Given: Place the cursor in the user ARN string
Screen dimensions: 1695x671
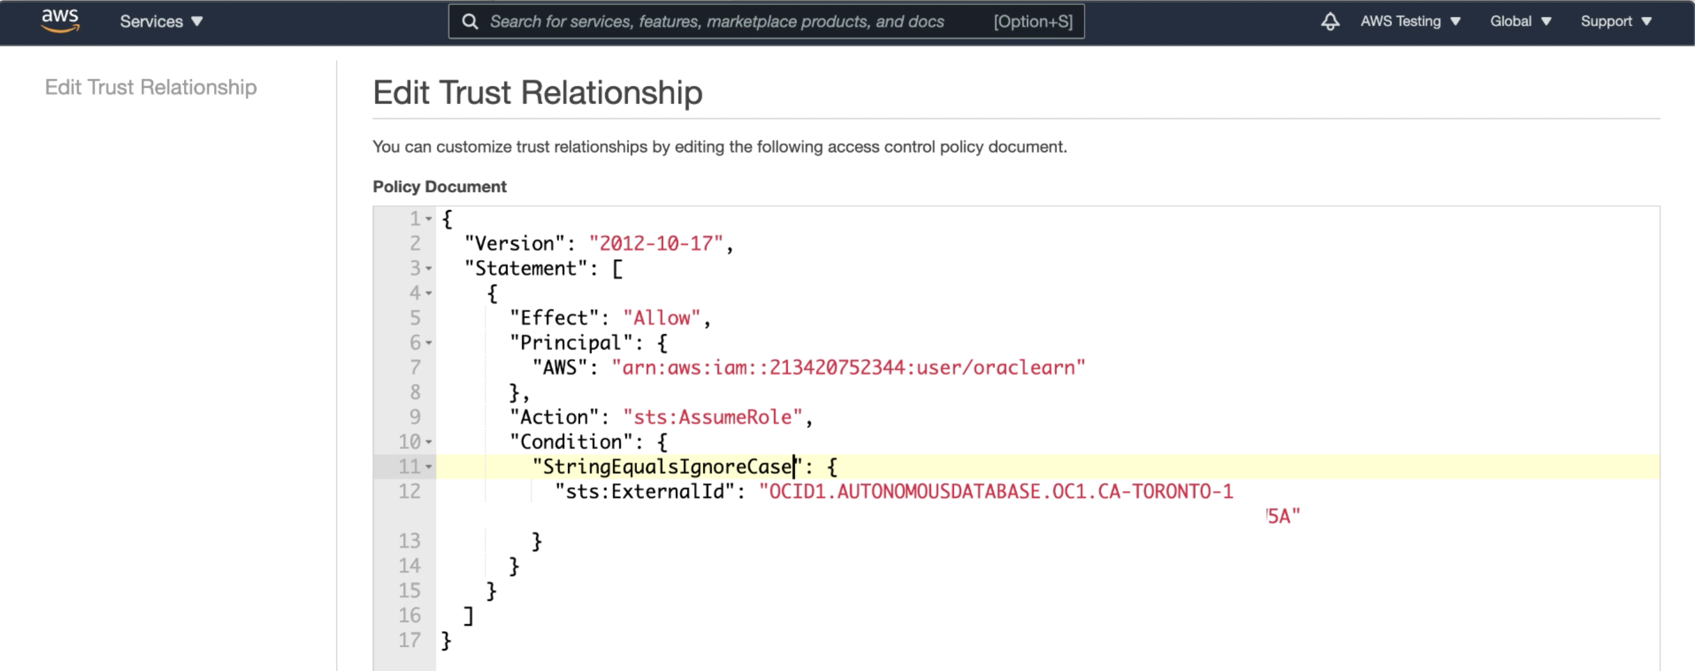Looking at the screenshot, I should coord(847,367).
